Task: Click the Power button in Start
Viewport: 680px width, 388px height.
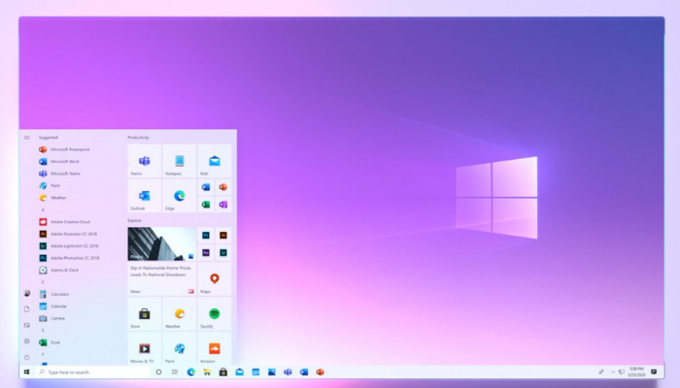Action: (x=27, y=357)
